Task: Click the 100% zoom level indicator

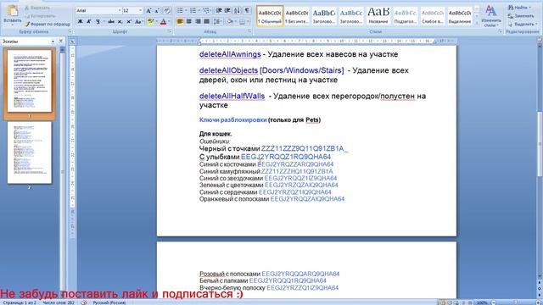Action: 482,302
